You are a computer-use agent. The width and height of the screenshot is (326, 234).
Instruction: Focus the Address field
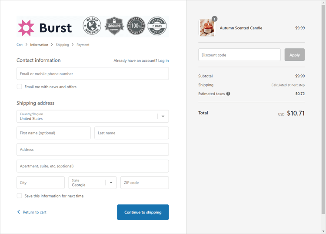coord(93,150)
